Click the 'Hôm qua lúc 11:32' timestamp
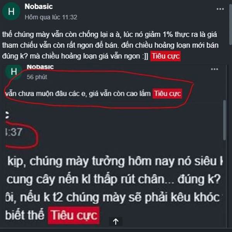This screenshot has height=232, width=232. [51, 17]
